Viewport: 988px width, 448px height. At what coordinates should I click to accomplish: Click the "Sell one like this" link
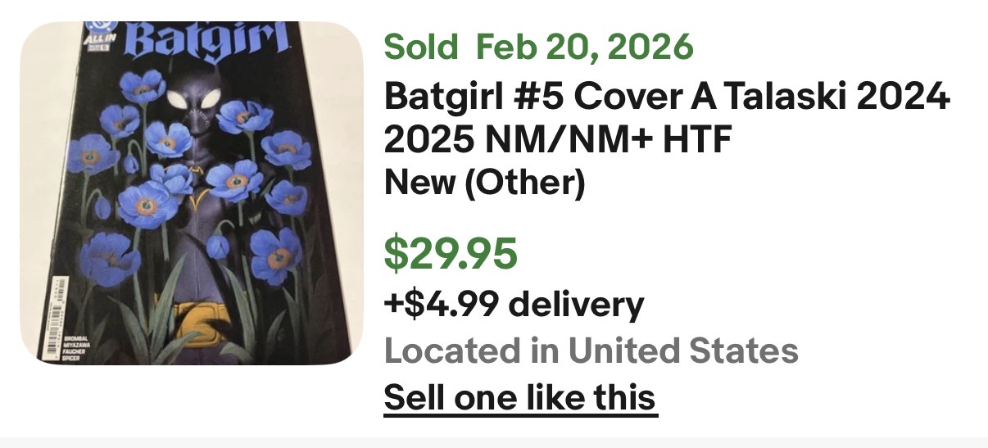(520, 397)
